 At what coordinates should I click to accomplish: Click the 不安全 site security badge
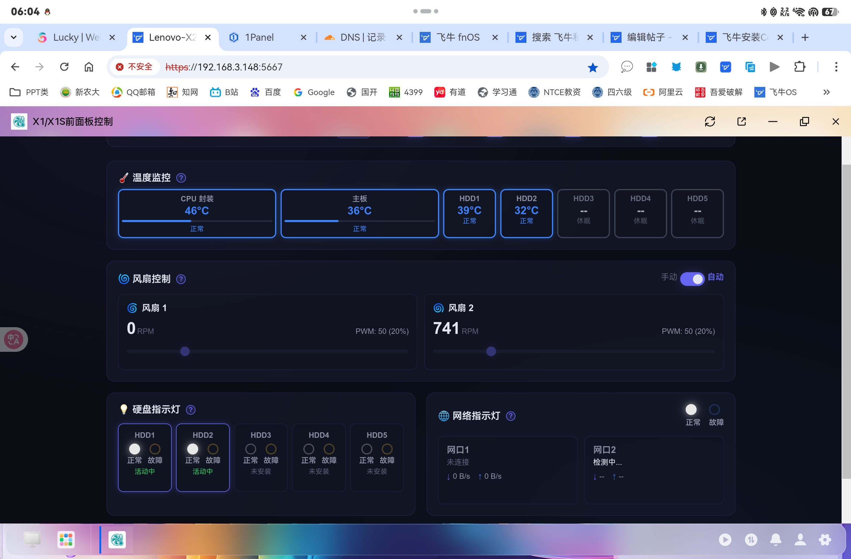(134, 67)
